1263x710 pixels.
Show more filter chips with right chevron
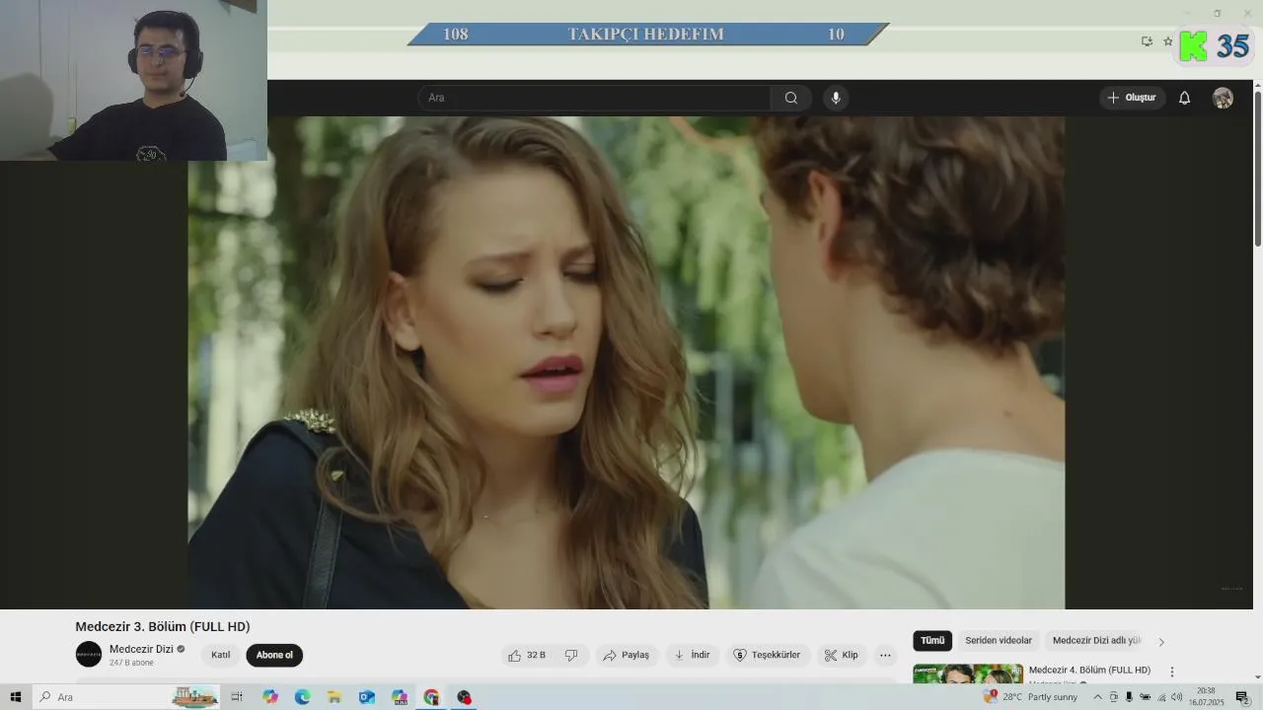coord(1161,642)
